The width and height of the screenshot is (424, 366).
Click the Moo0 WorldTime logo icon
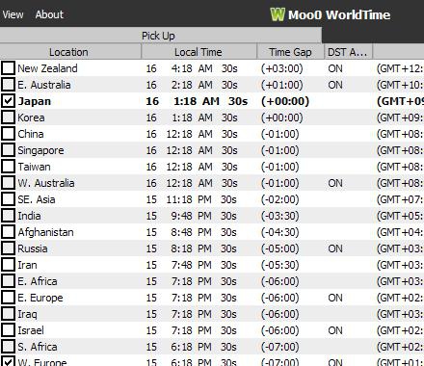point(278,14)
